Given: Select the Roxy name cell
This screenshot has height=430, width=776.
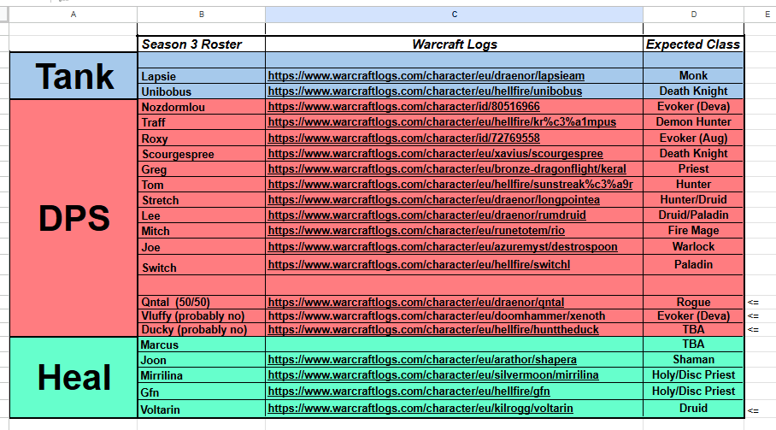Looking at the screenshot, I should [x=202, y=138].
